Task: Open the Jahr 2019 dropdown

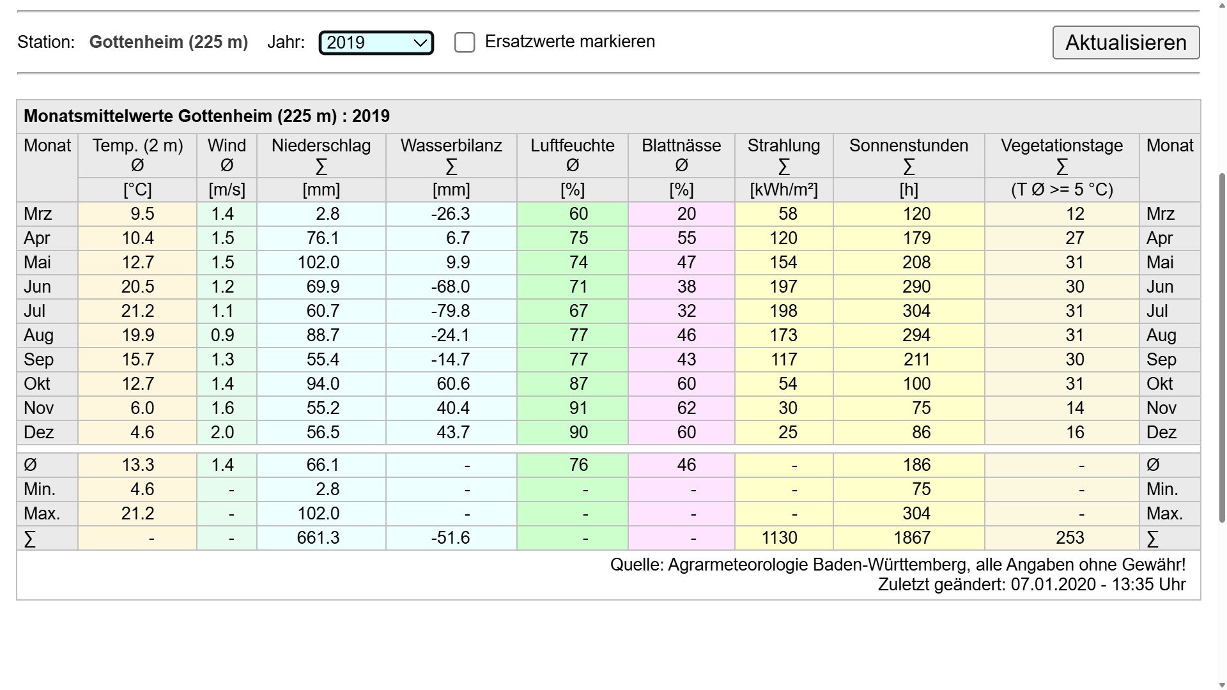Action: tap(375, 43)
